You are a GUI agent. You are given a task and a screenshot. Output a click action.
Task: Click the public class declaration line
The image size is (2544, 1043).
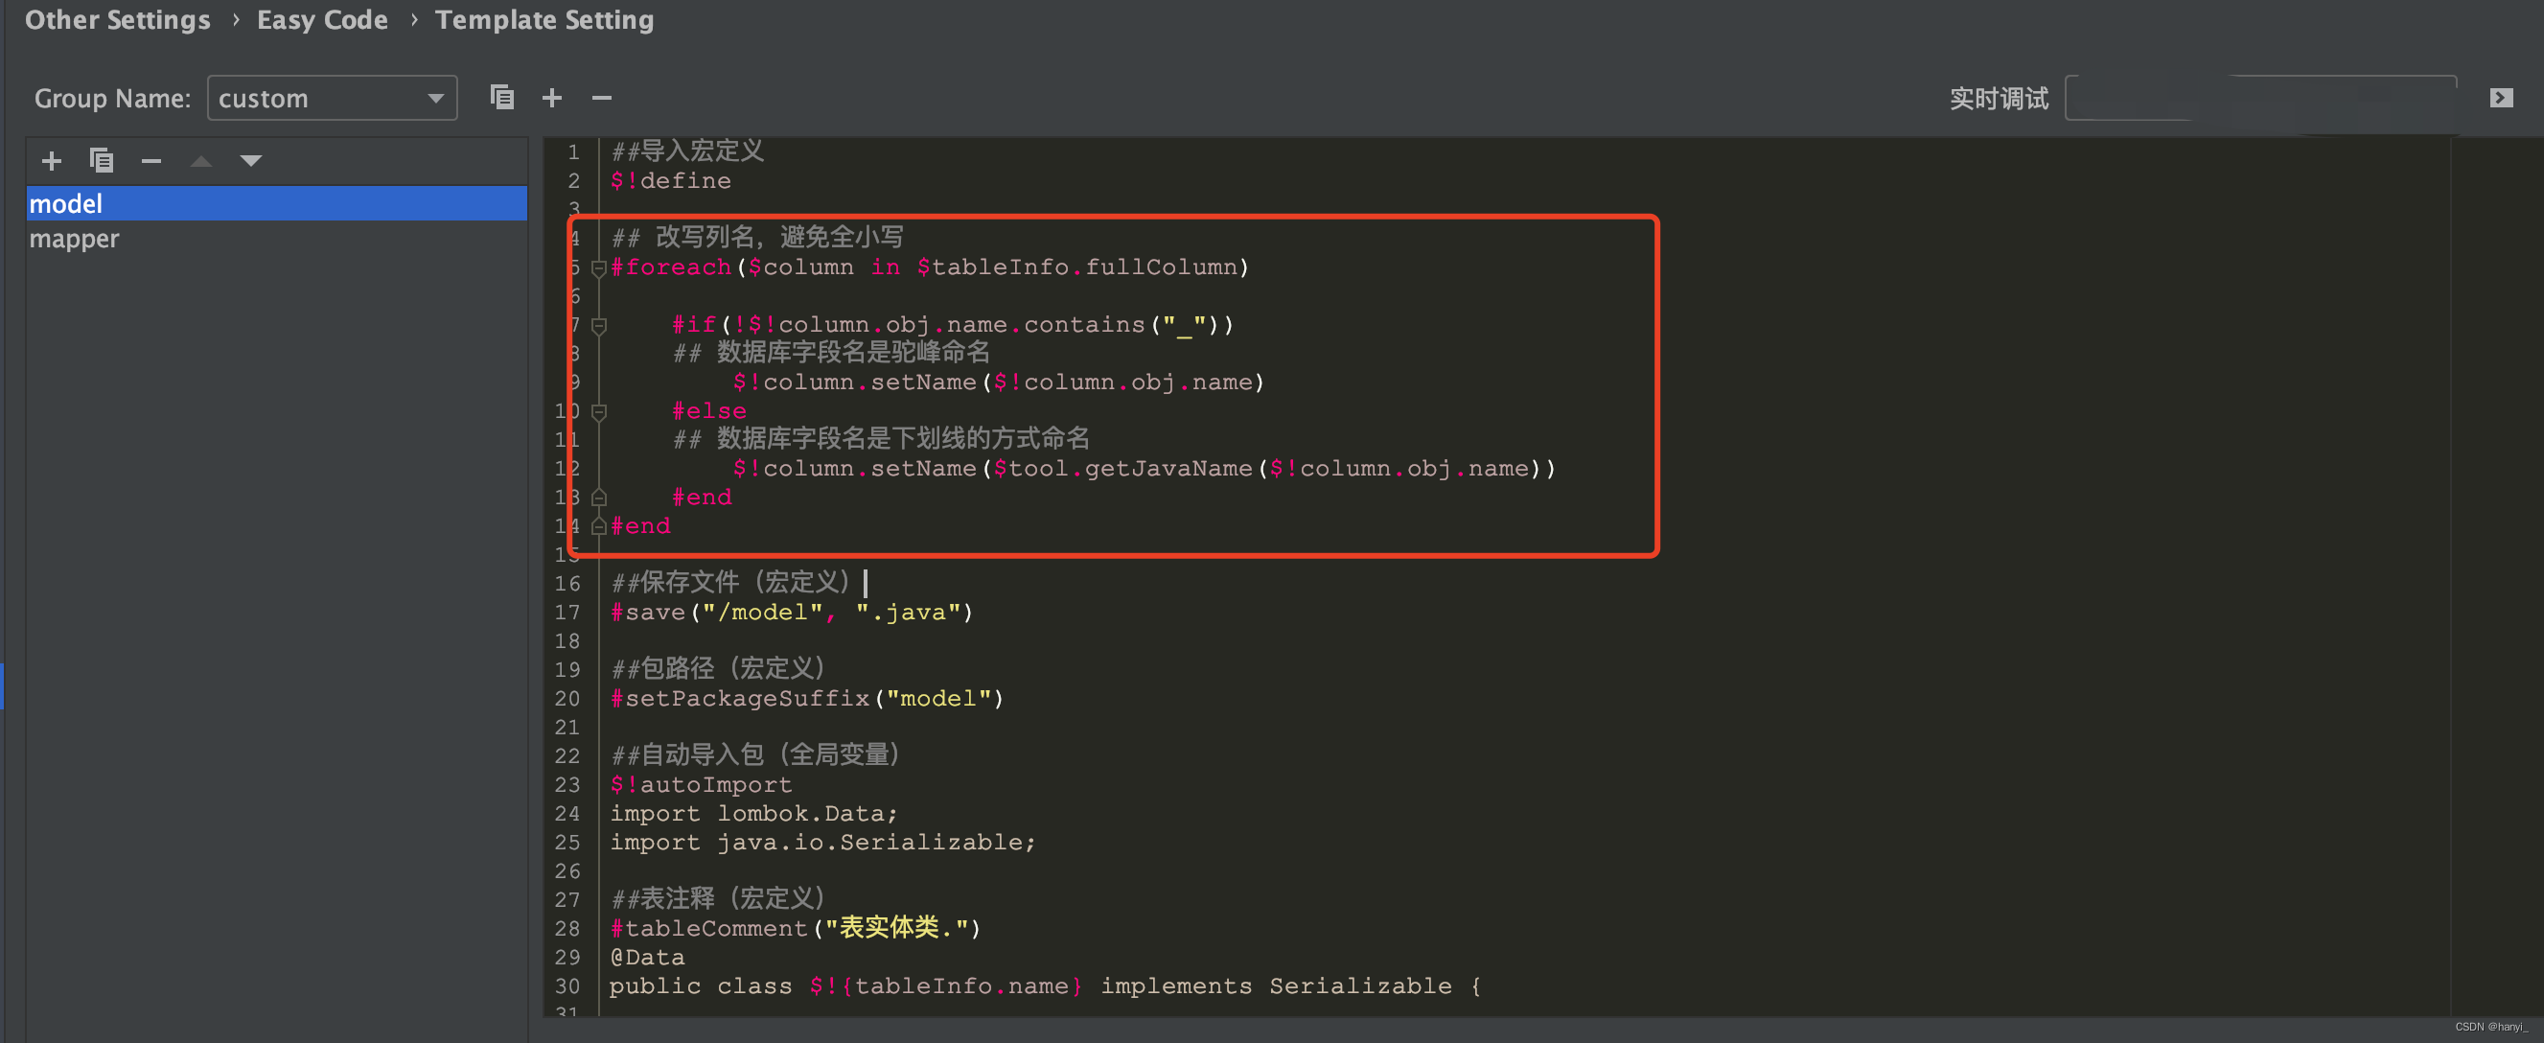click(1046, 985)
